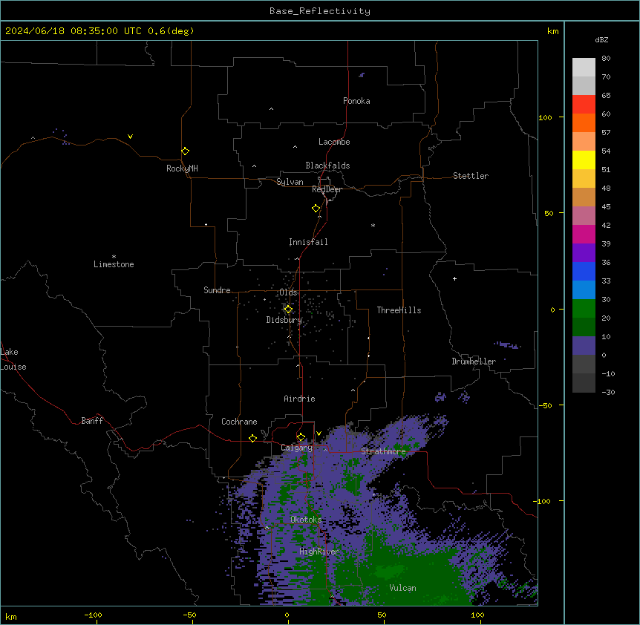Click the -50 tick on the right axis
640x625 pixels.
click(545, 405)
